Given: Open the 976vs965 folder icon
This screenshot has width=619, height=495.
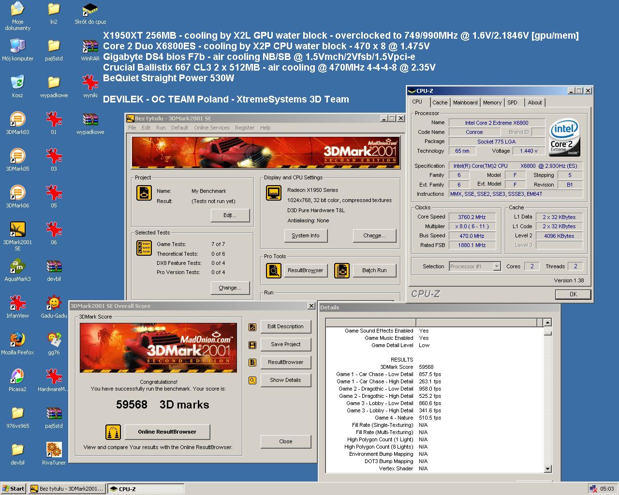Looking at the screenshot, I should pos(17,417).
